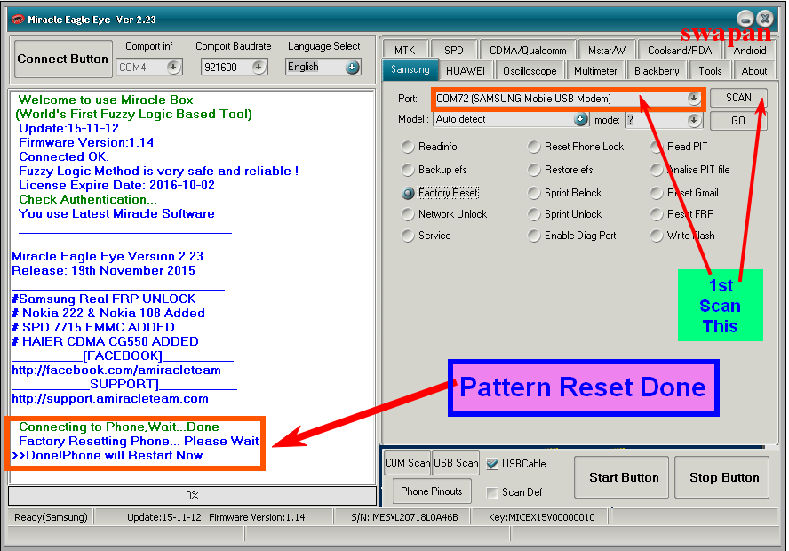Open the Oscilloscope tab
The width and height of the screenshot is (789, 551).
(x=530, y=71)
